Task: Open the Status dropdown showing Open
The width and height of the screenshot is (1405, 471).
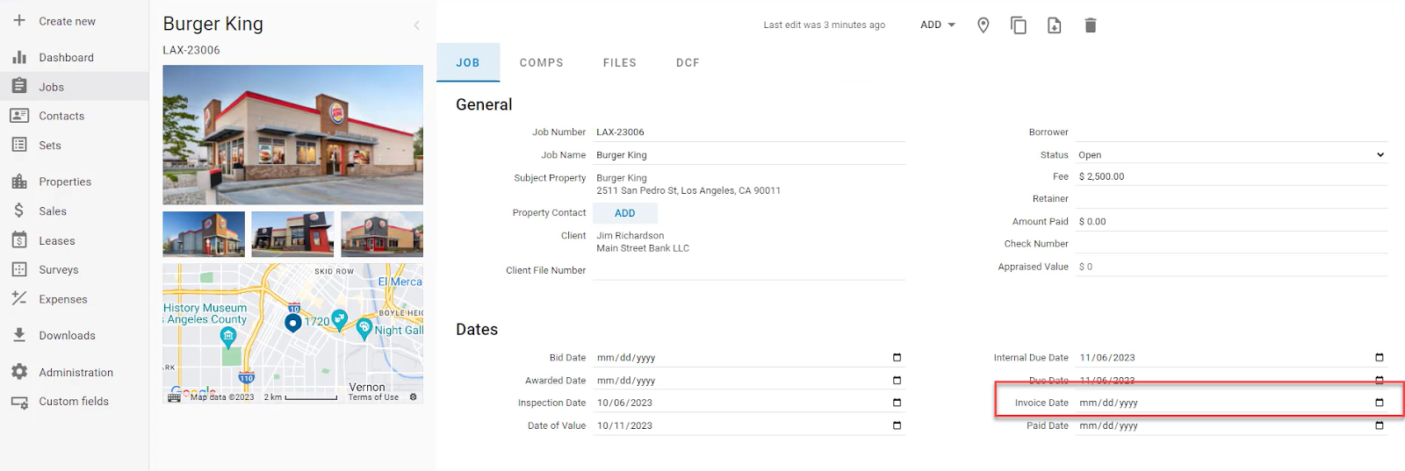Action: coord(1231,155)
